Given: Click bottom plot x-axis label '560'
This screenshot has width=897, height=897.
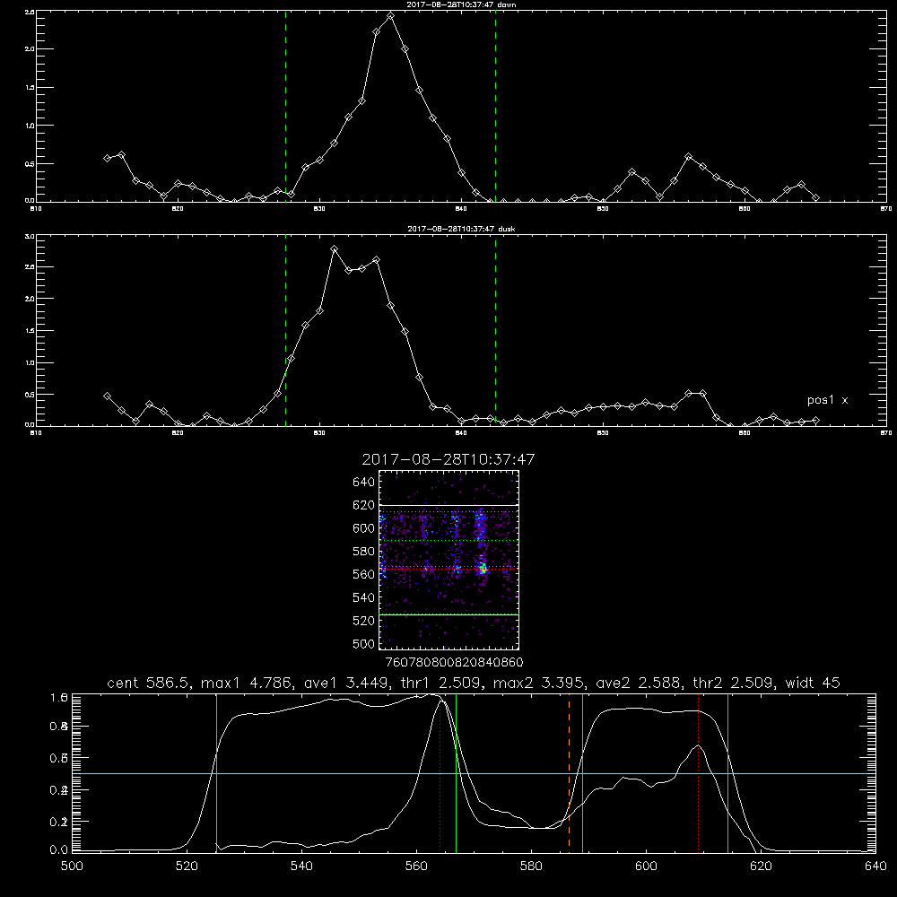Looking at the screenshot, I should (x=416, y=867).
